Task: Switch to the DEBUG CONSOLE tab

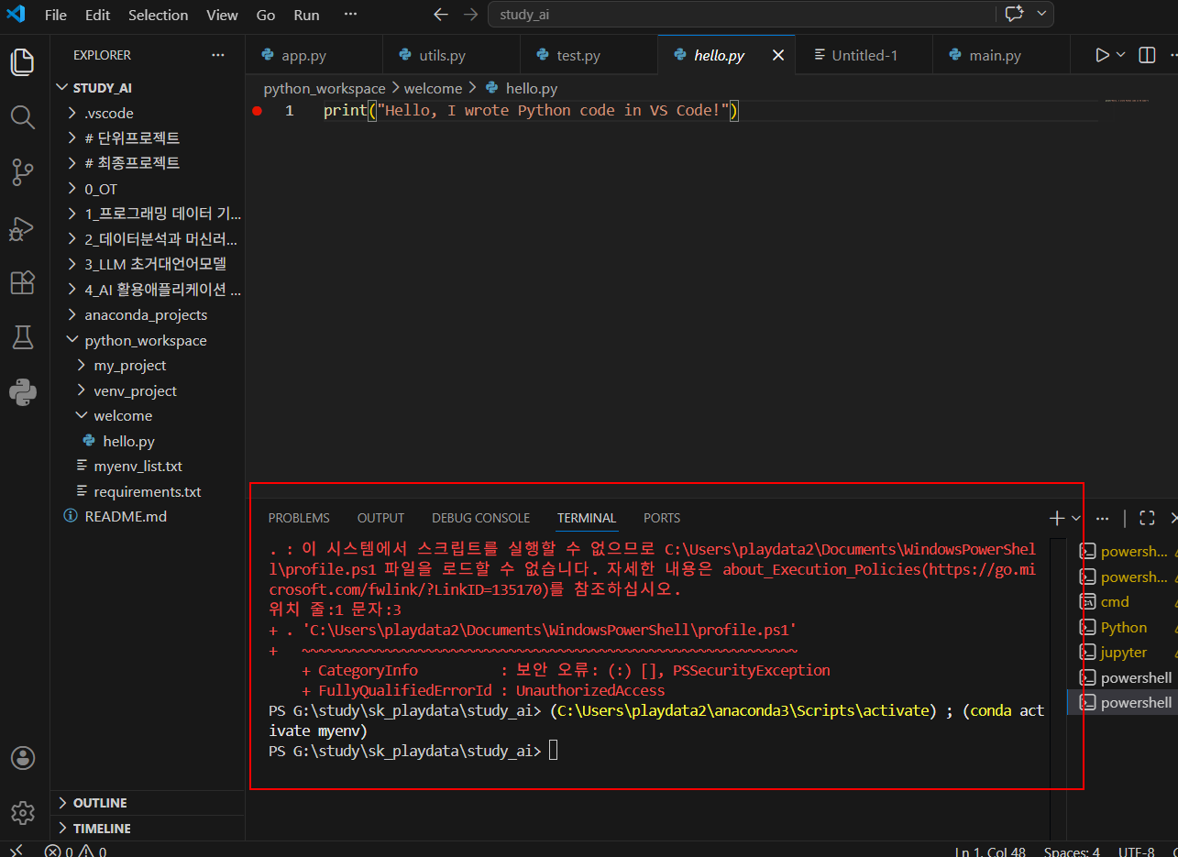Action: click(x=480, y=518)
